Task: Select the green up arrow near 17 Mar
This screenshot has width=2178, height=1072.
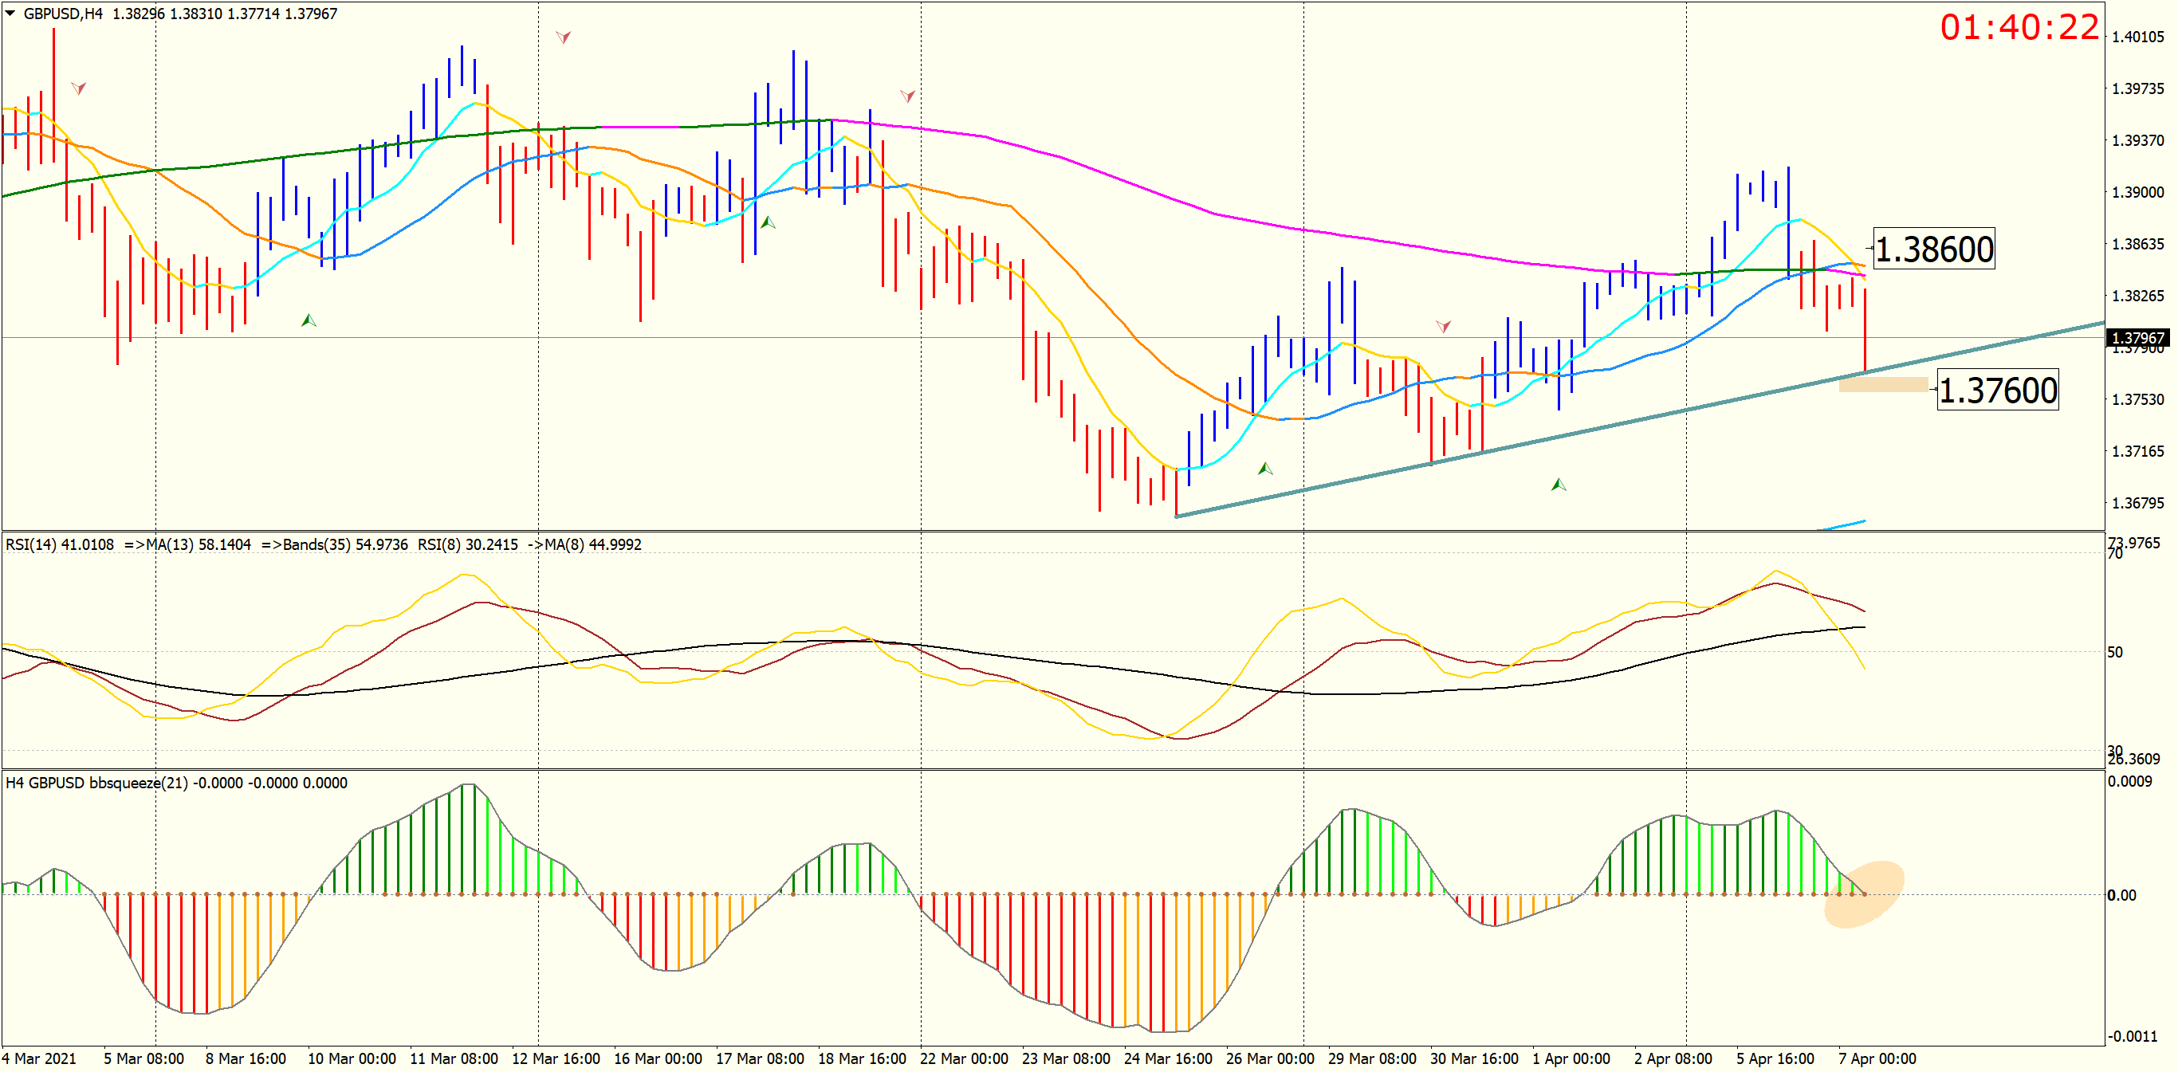Action: [x=768, y=222]
